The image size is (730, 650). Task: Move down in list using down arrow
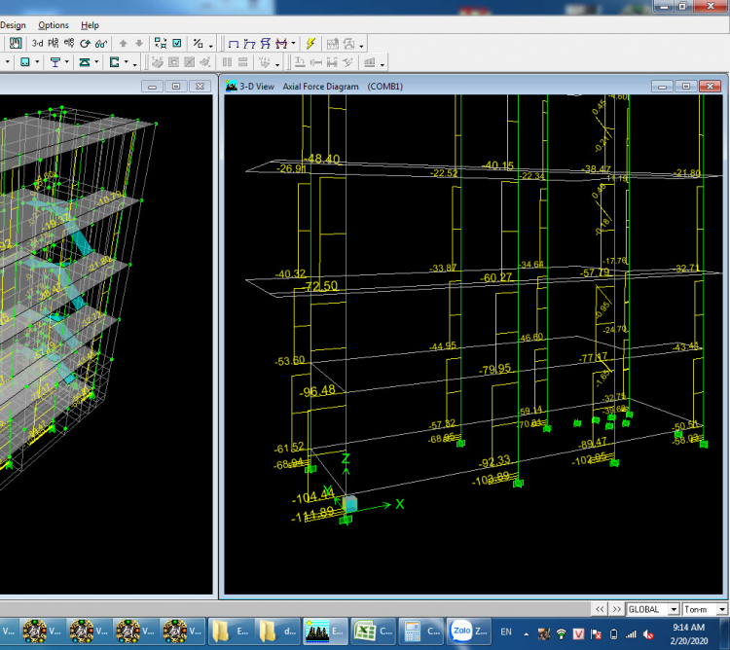[x=139, y=43]
